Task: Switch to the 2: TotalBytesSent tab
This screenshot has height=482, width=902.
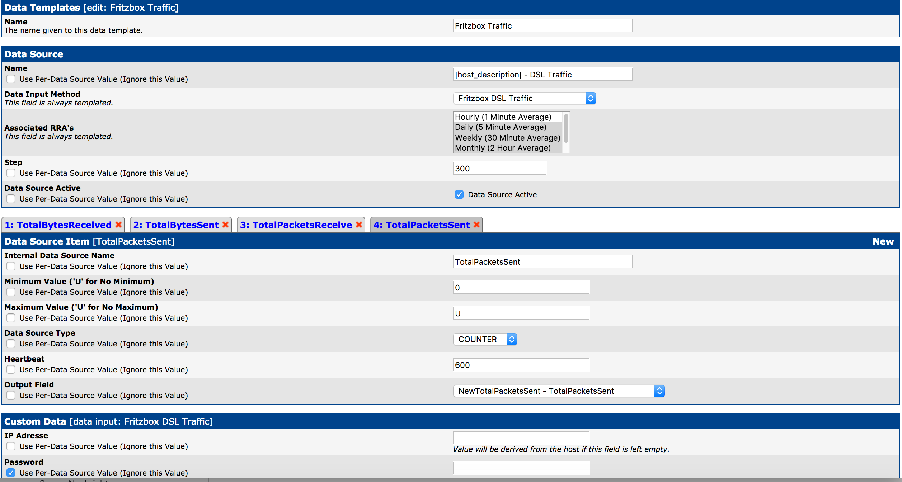Action: click(176, 225)
